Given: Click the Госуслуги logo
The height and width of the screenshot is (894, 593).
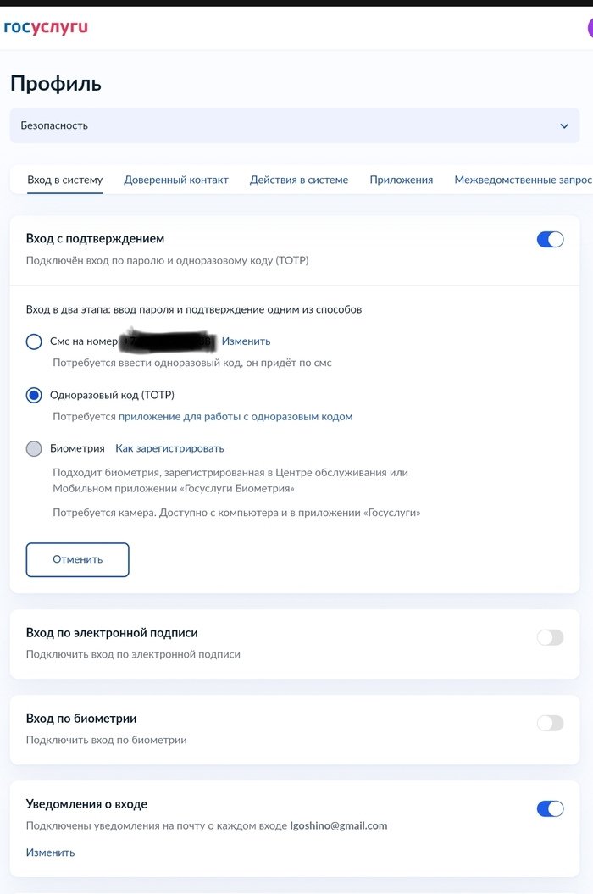Looking at the screenshot, I should 46,28.
